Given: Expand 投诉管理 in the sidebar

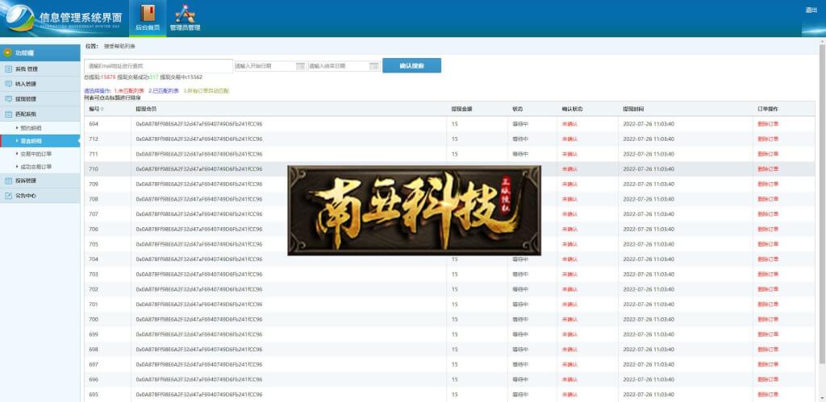Looking at the screenshot, I should point(40,180).
